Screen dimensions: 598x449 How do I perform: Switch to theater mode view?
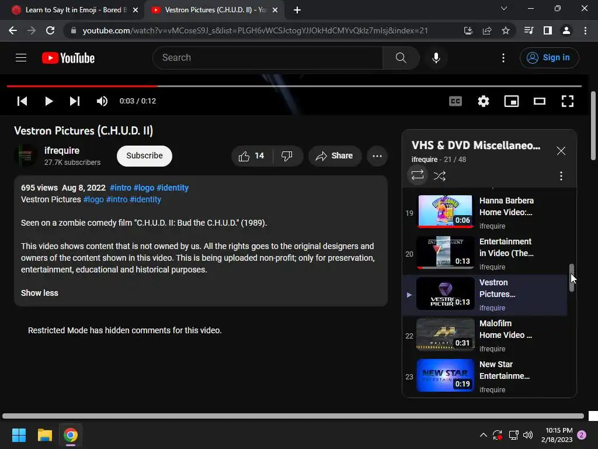click(x=539, y=101)
